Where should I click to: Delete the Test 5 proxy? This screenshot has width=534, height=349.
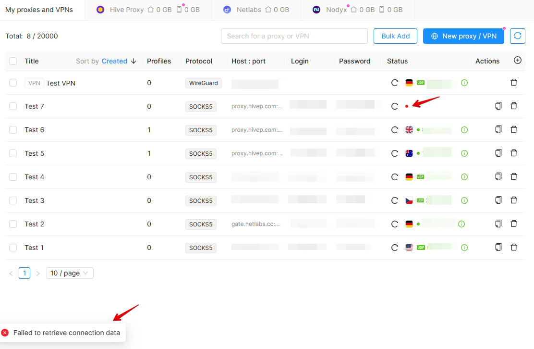coord(514,153)
